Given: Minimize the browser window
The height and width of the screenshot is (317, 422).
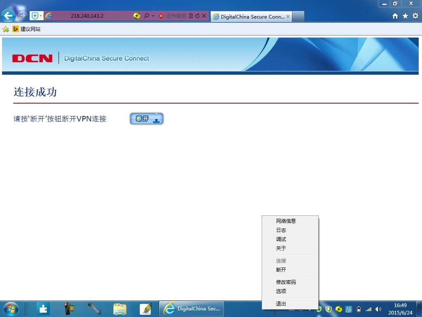Looking at the screenshot, I should (x=384, y=3).
